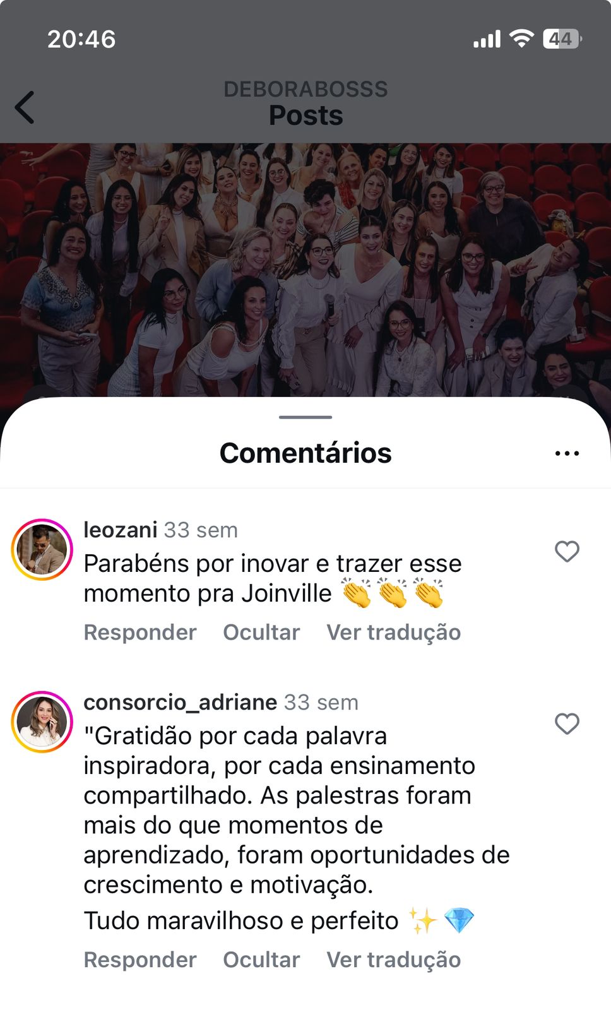
Task: Reply to leozani's comment via Responder
Action: [x=140, y=633]
